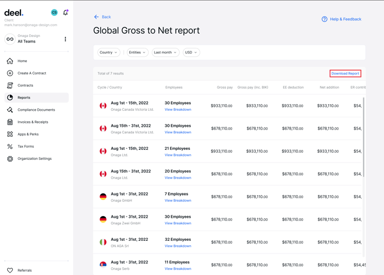Screen dimensions: 384x275
Task: Open the Entities filter dropdown
Action: pyautogui.click(x=138, y=52)
